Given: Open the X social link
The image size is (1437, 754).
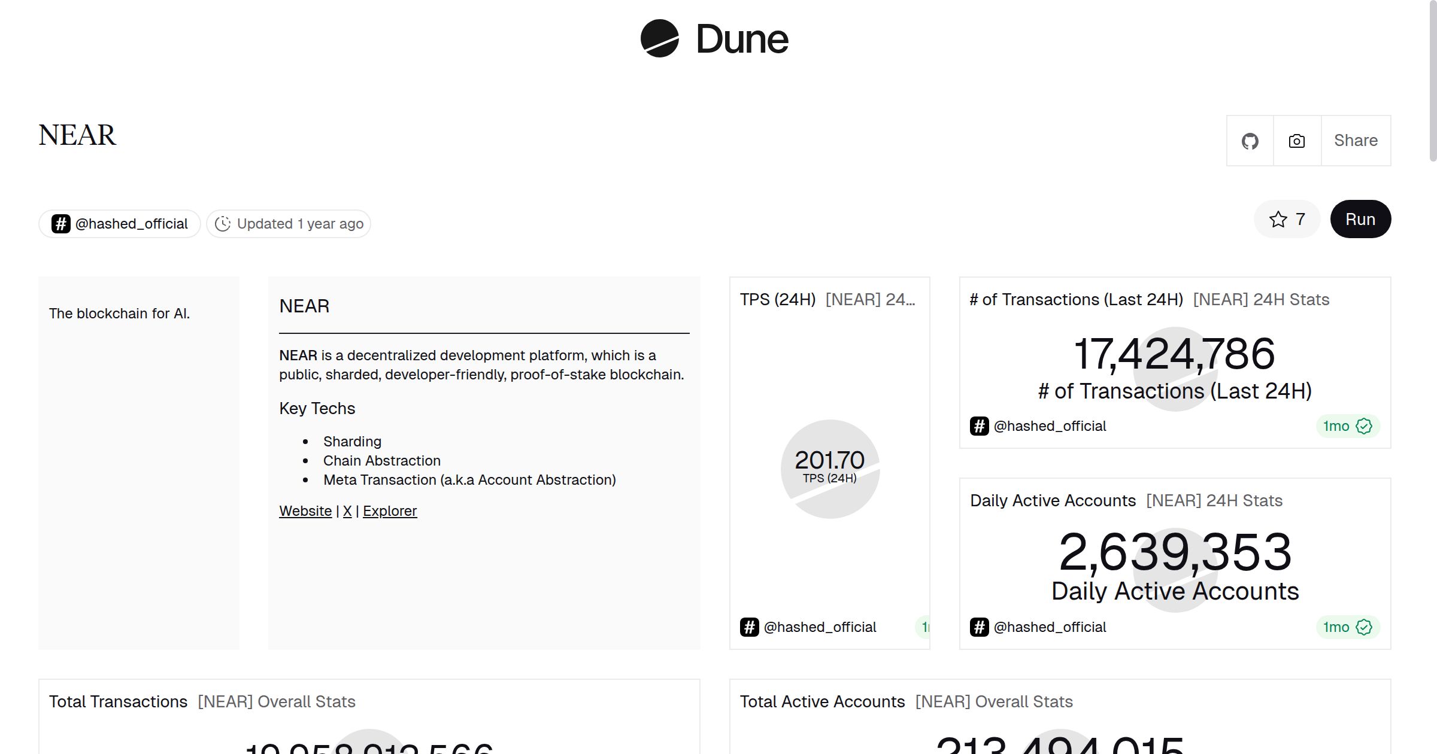Looking at the screenshot, I should tap(347, 511).
